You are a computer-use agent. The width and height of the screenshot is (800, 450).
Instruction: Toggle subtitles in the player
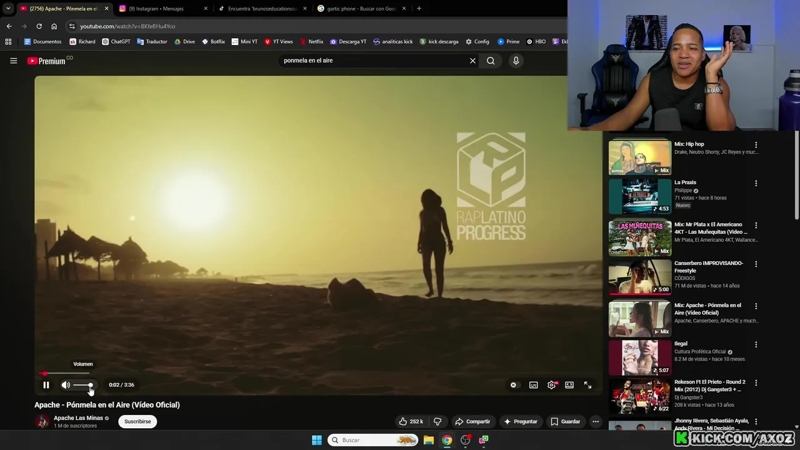coord(533,385)
